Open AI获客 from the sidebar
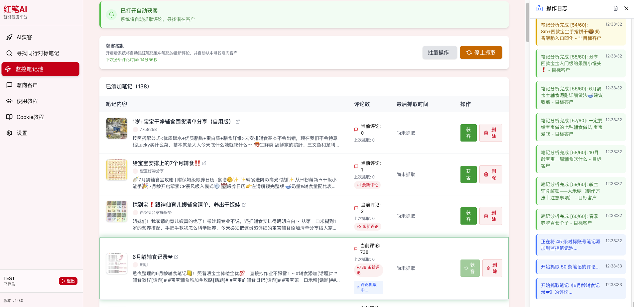This screenshot has width=634, height=307. click(40, 37)
